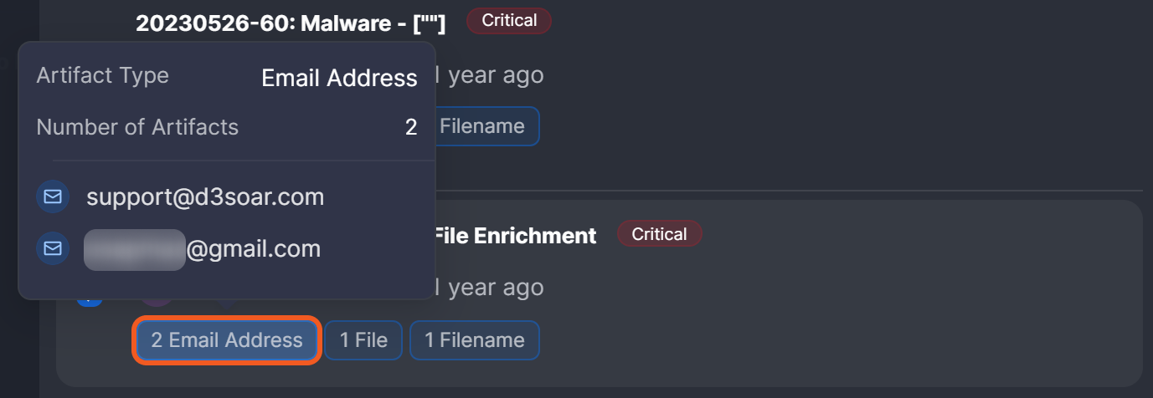Click Critical badge on the Malware incident
This screenshot has width=1153, height=398.
tap(509, 21)
